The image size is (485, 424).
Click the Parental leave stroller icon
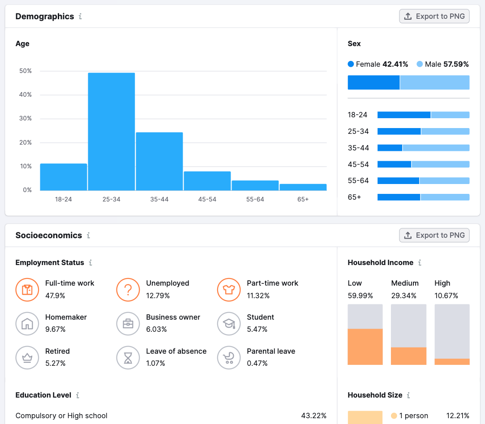229,358
